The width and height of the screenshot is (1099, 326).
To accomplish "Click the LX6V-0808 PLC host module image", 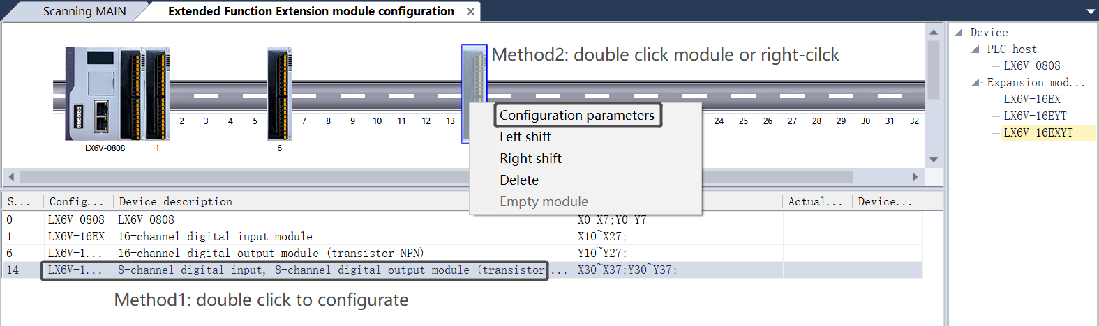I will tap(101, 94).
